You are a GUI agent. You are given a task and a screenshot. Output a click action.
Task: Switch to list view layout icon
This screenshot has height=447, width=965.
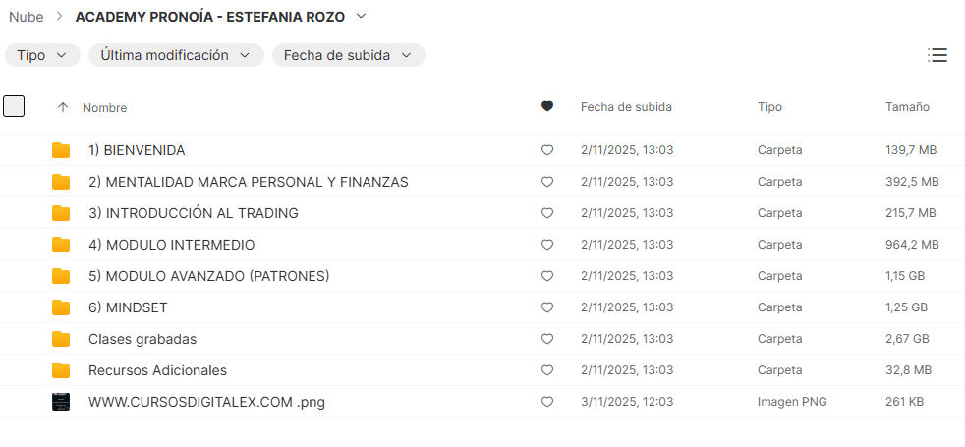pyautogui.click(x=937, y=55)
